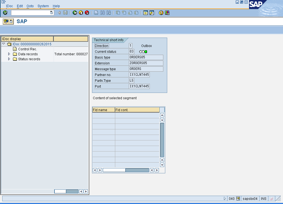Click the Create New Session icon
This screenshot has width=283, height=204.
pyautogui.click(x=145, y=13)
